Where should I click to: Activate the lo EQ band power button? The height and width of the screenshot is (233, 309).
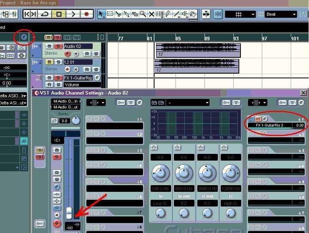(x=154, y=148)
